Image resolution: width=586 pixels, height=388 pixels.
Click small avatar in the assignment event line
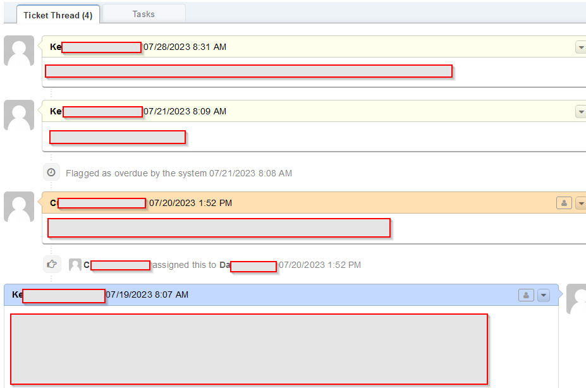75,265
